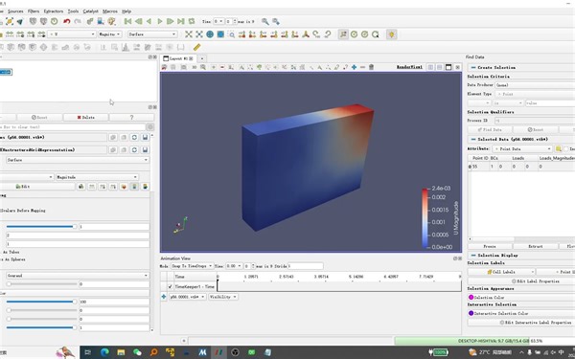Open the Surface representation dropdown in toolbar
575x359 pixels.
tap(152, 34)
